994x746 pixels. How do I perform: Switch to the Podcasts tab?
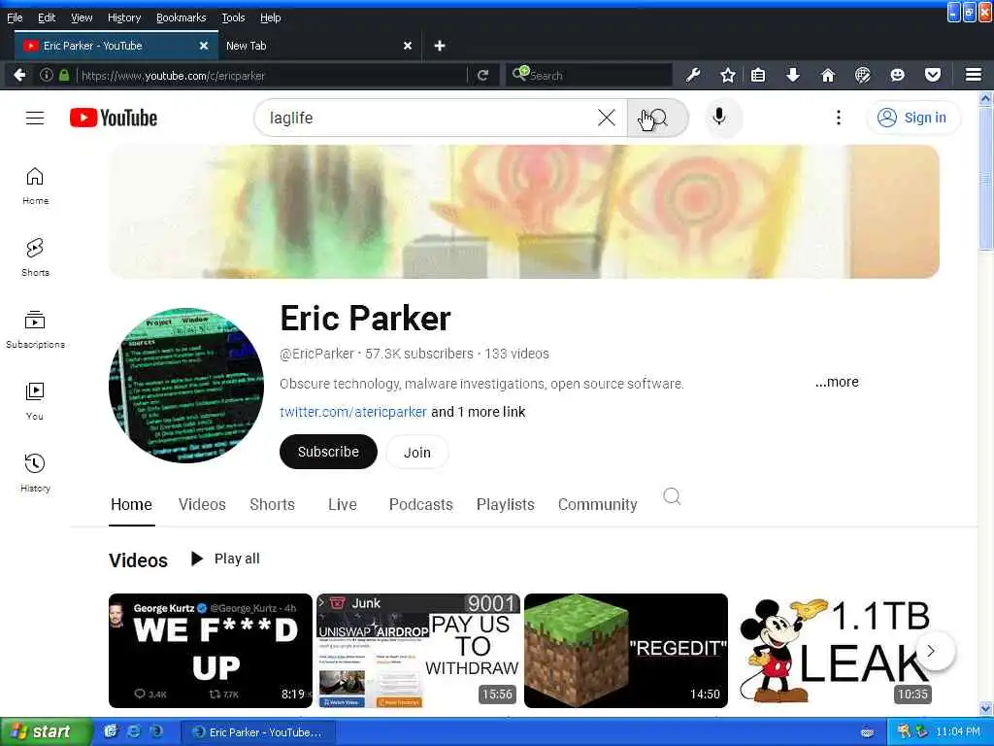tap(421, 504)
